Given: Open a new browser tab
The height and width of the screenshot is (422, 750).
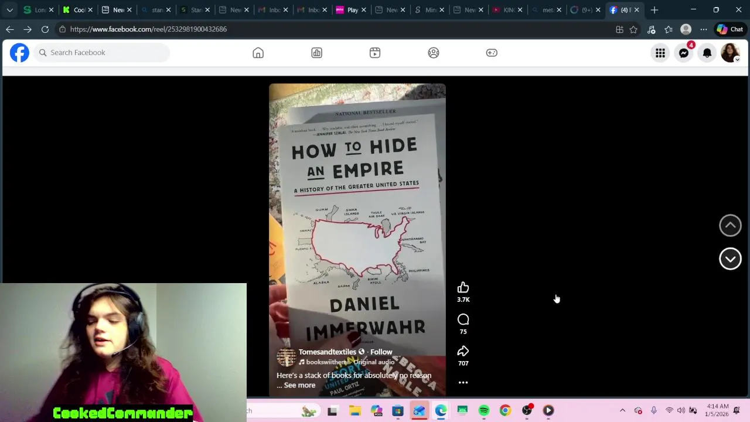Looking at the screenshot, I should [x=654, y=10].
